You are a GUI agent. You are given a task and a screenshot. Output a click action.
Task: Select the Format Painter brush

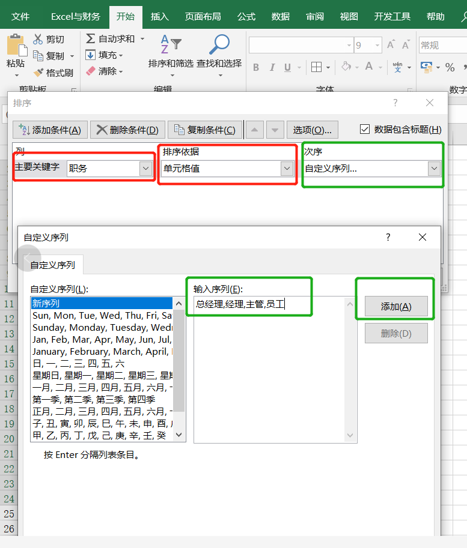pyautogui.click(x=38, y=73)
